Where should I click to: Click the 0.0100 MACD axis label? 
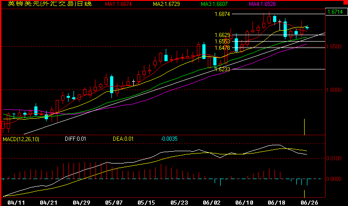click(334, 158)
